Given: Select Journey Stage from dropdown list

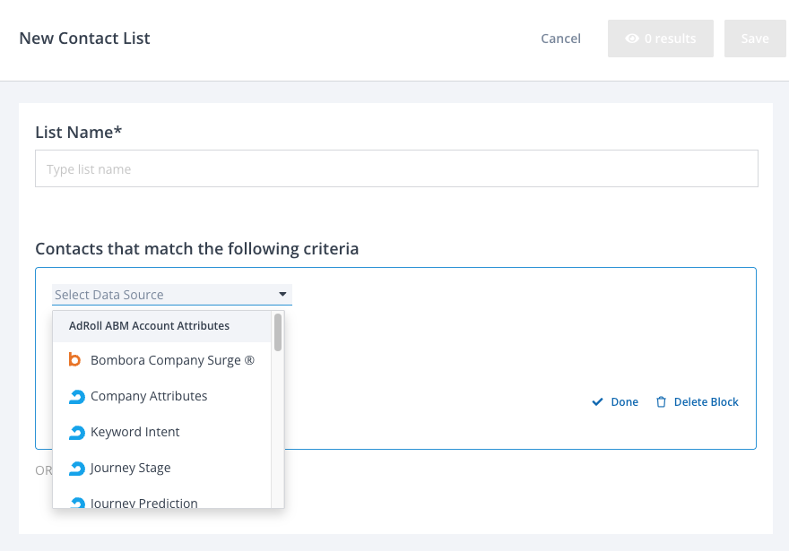Looking at the screenshot, I should (x=131, y=468).
